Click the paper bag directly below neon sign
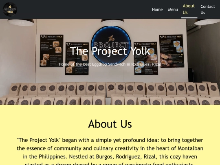The width and height of the screenshot is (220, 165). pos(111,90)
